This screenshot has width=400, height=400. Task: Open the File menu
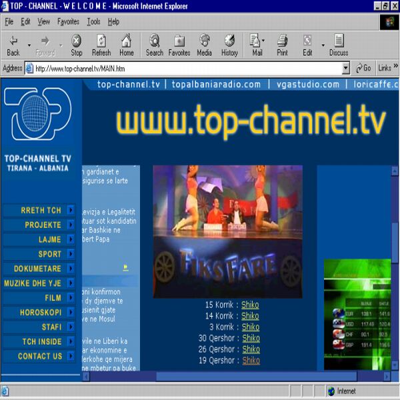9,22
